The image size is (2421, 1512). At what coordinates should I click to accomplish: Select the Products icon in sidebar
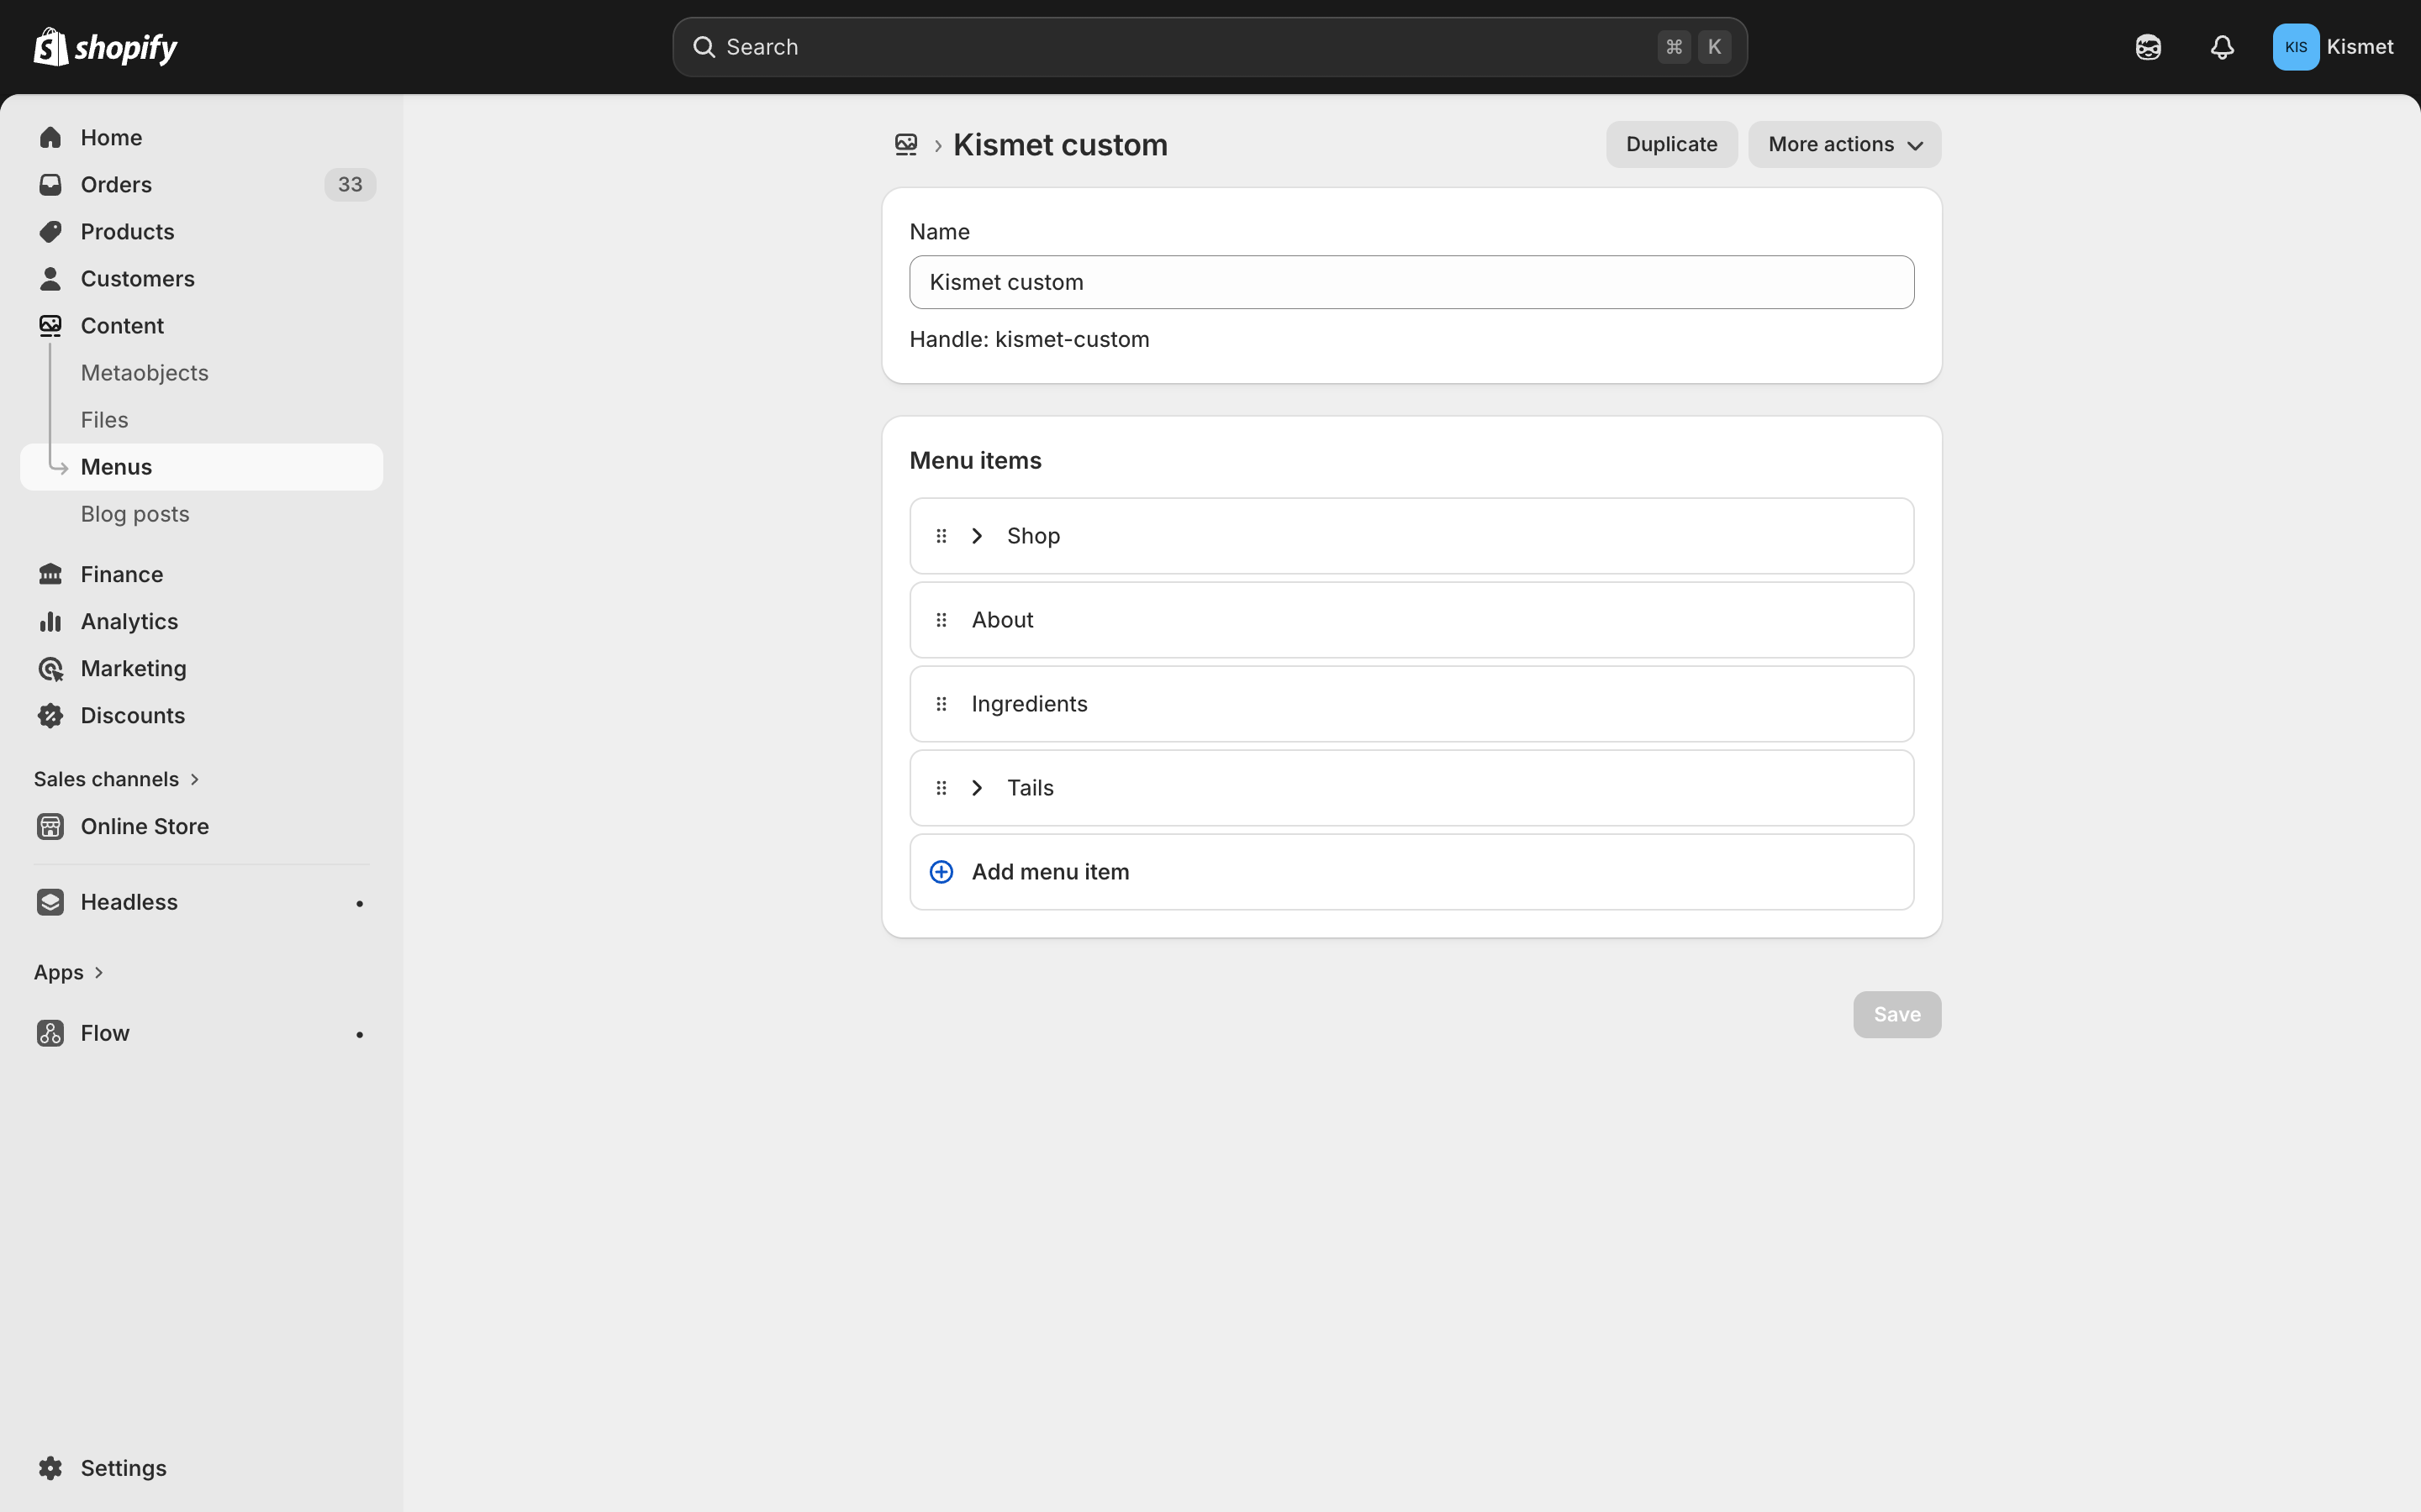[51, 231]
